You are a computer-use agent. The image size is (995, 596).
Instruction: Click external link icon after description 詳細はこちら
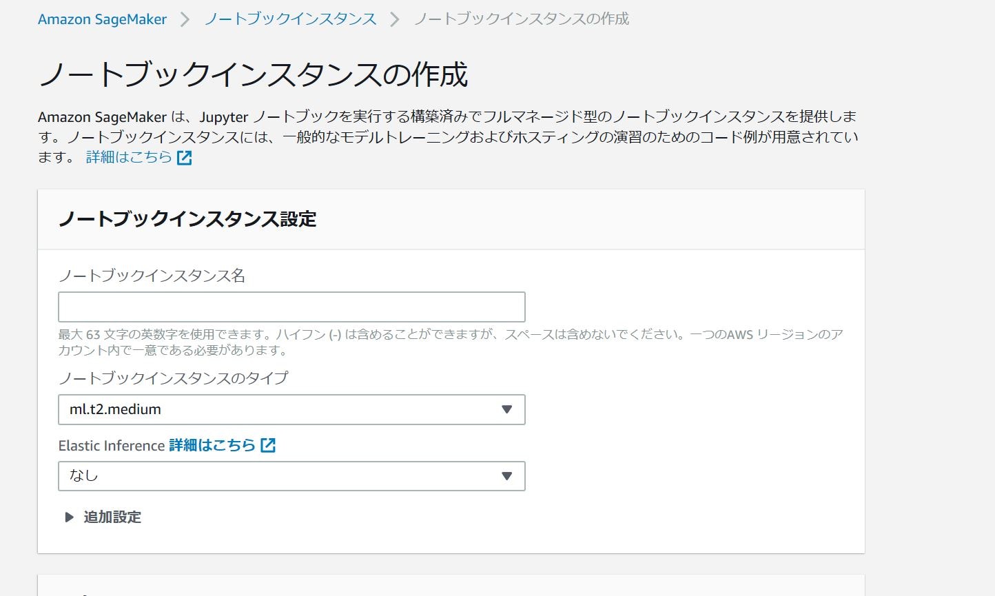pos(185,158)
